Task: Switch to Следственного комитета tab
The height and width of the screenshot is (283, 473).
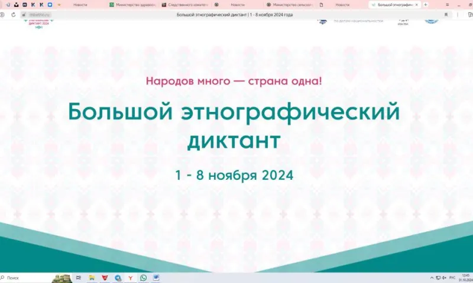Action: (x=185, y=5)
